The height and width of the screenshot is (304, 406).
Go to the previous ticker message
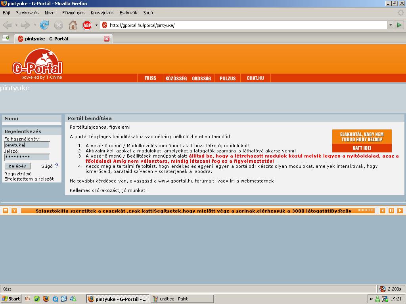[x=383, y=211]
